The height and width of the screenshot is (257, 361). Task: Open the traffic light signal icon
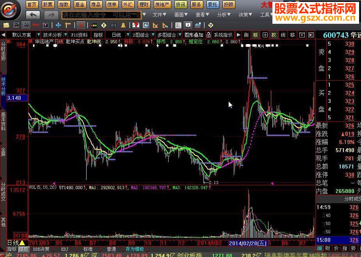[94, 25]
